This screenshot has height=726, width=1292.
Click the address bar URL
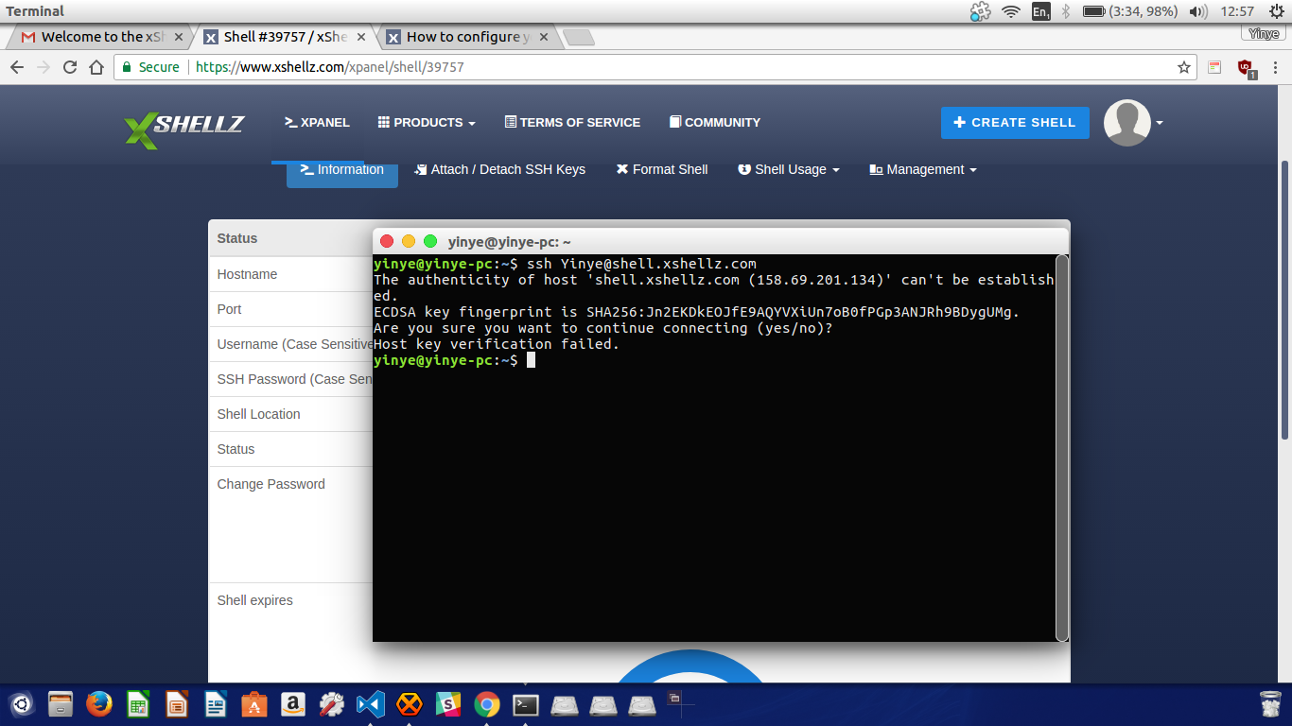click(x=329, y=67)
